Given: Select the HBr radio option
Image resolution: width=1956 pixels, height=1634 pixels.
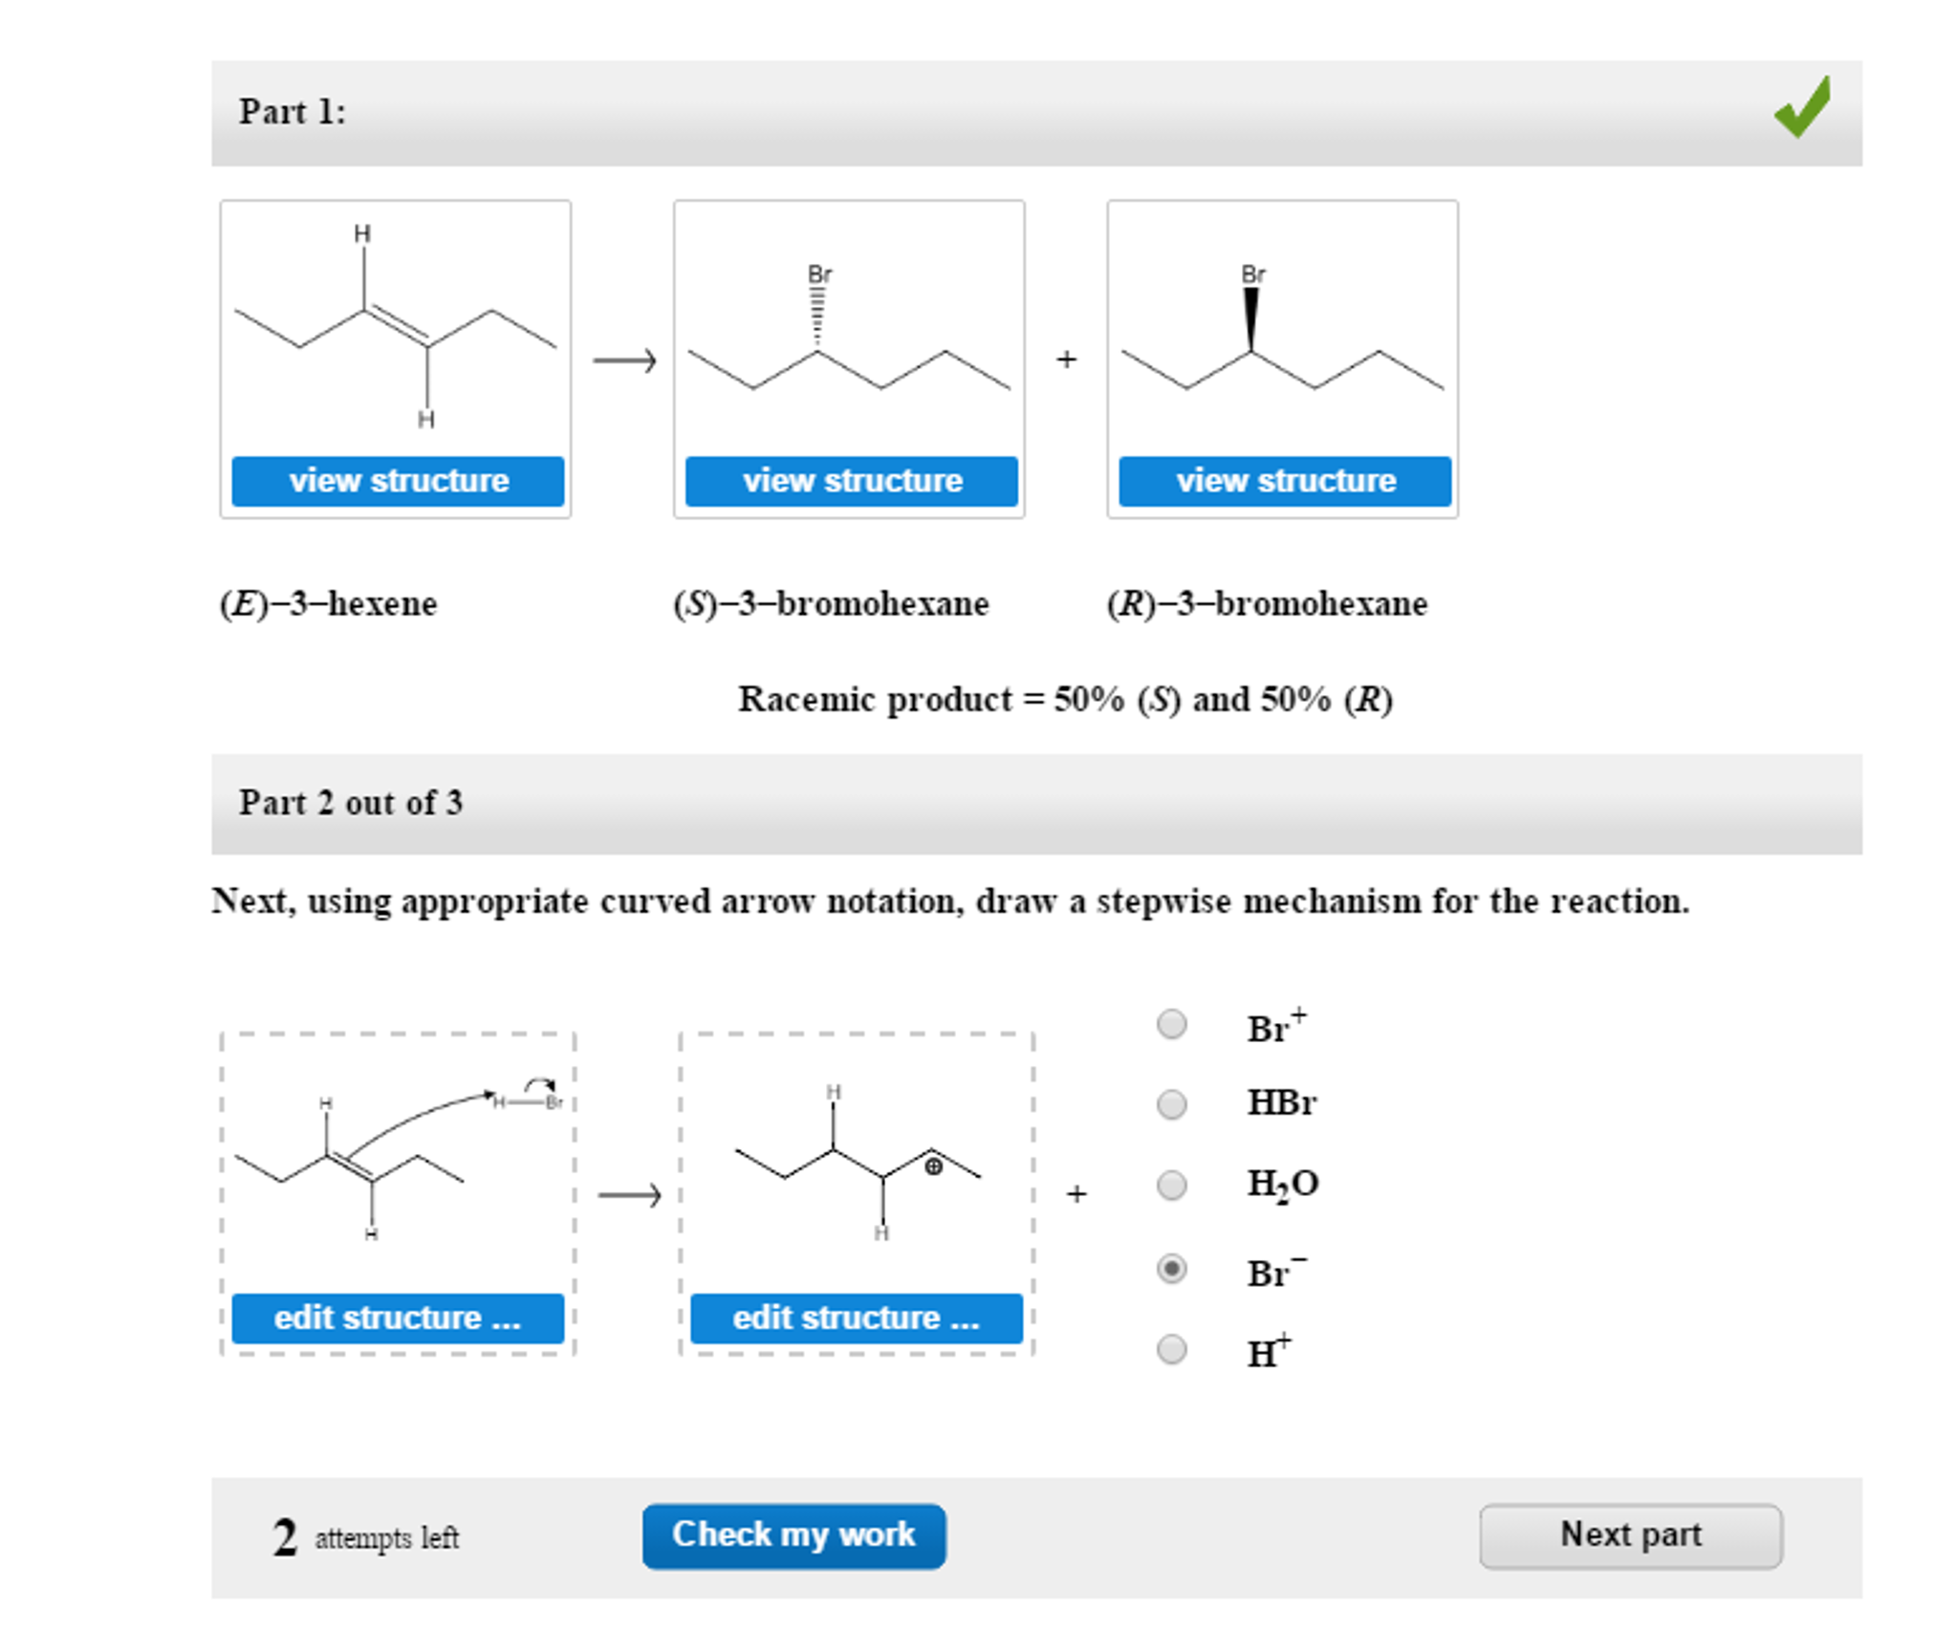Looking at the screenshot, I should tap(1173, 1105).
